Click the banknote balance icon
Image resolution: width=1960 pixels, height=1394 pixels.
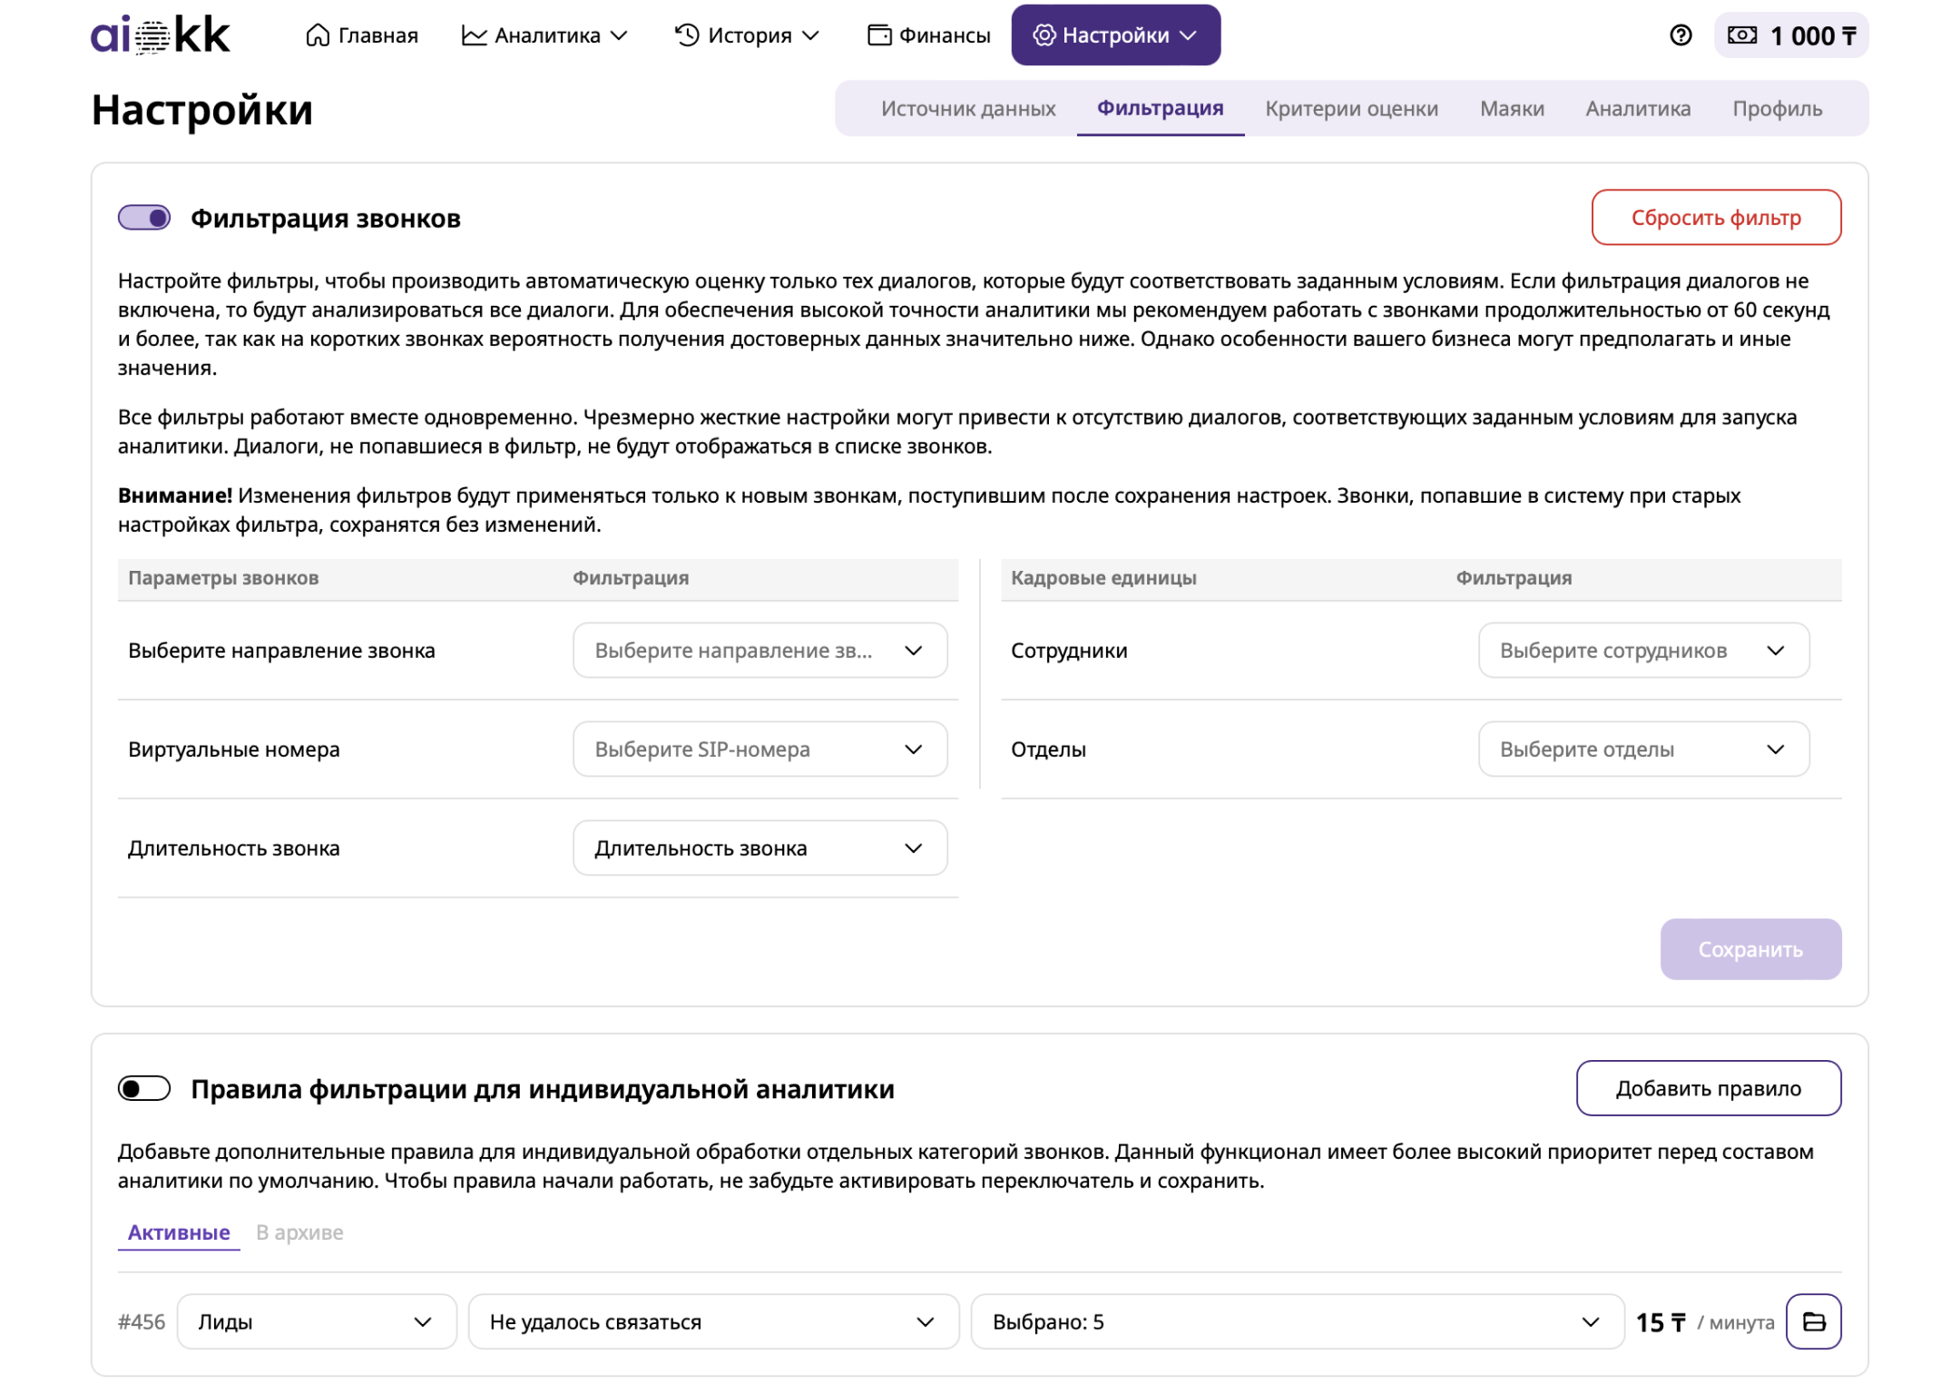(x=1742, y=35)
